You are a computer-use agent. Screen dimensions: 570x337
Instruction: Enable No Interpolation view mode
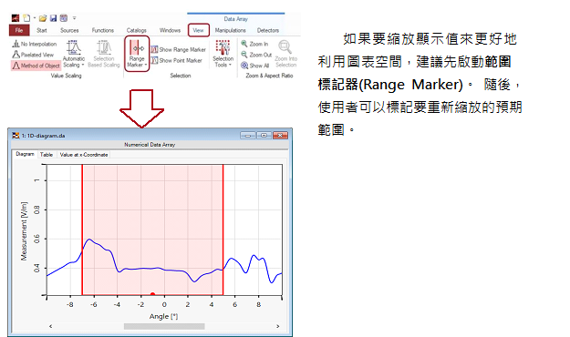click(x=35, y=44)
